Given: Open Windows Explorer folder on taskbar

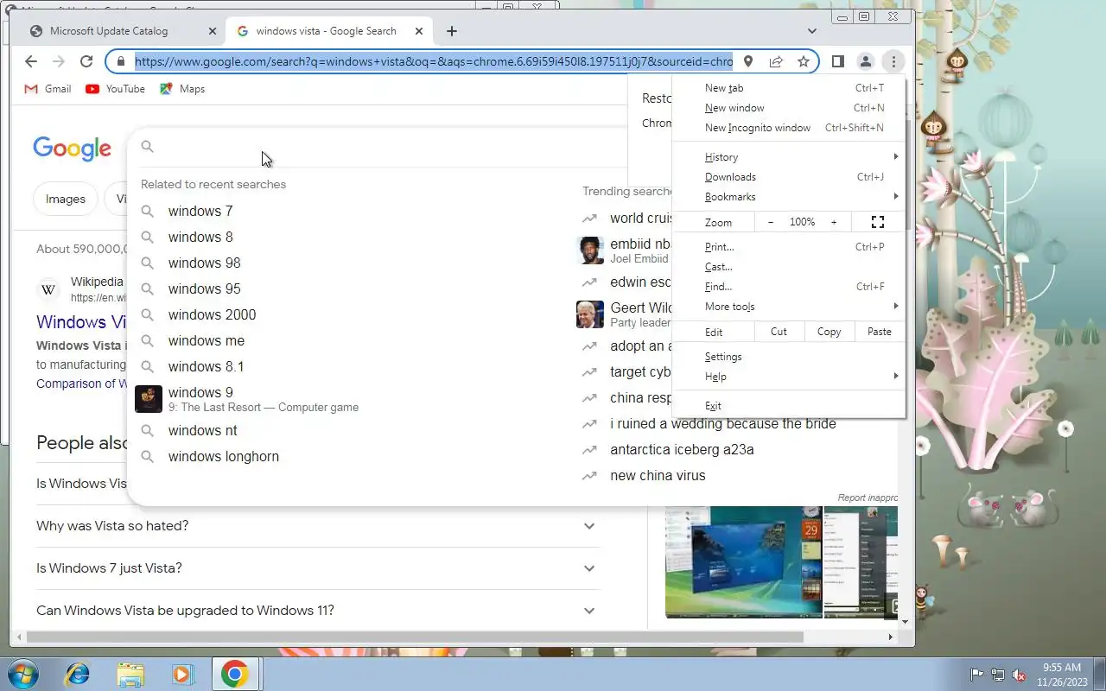Looking at the screenshot, I should (130, 674).
